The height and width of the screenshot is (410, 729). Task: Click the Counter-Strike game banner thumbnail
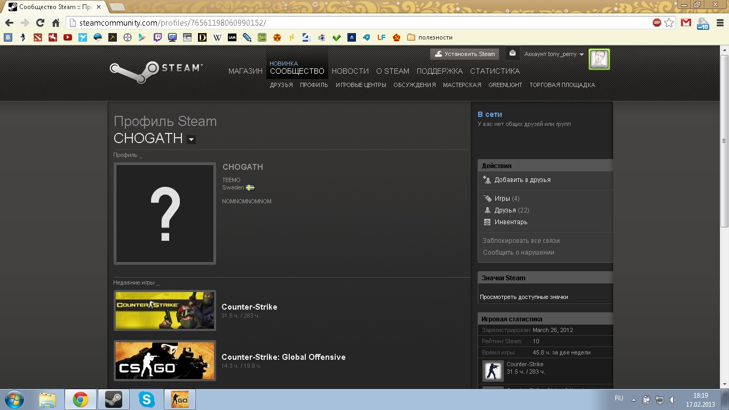[x=165, y=310]
